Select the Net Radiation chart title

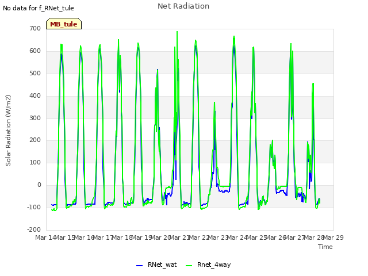183,6
